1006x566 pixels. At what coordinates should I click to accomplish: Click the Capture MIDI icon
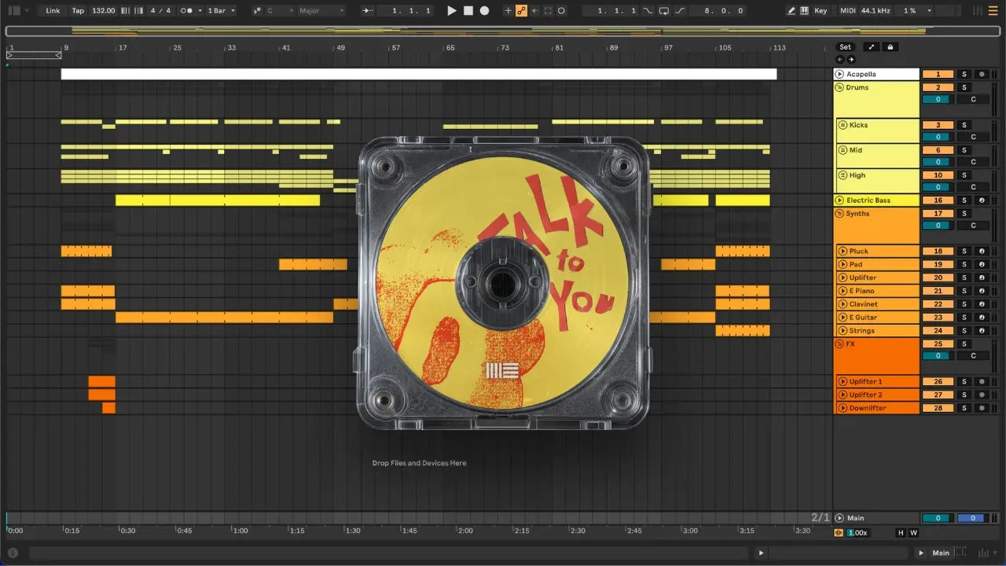click(548, 11)
